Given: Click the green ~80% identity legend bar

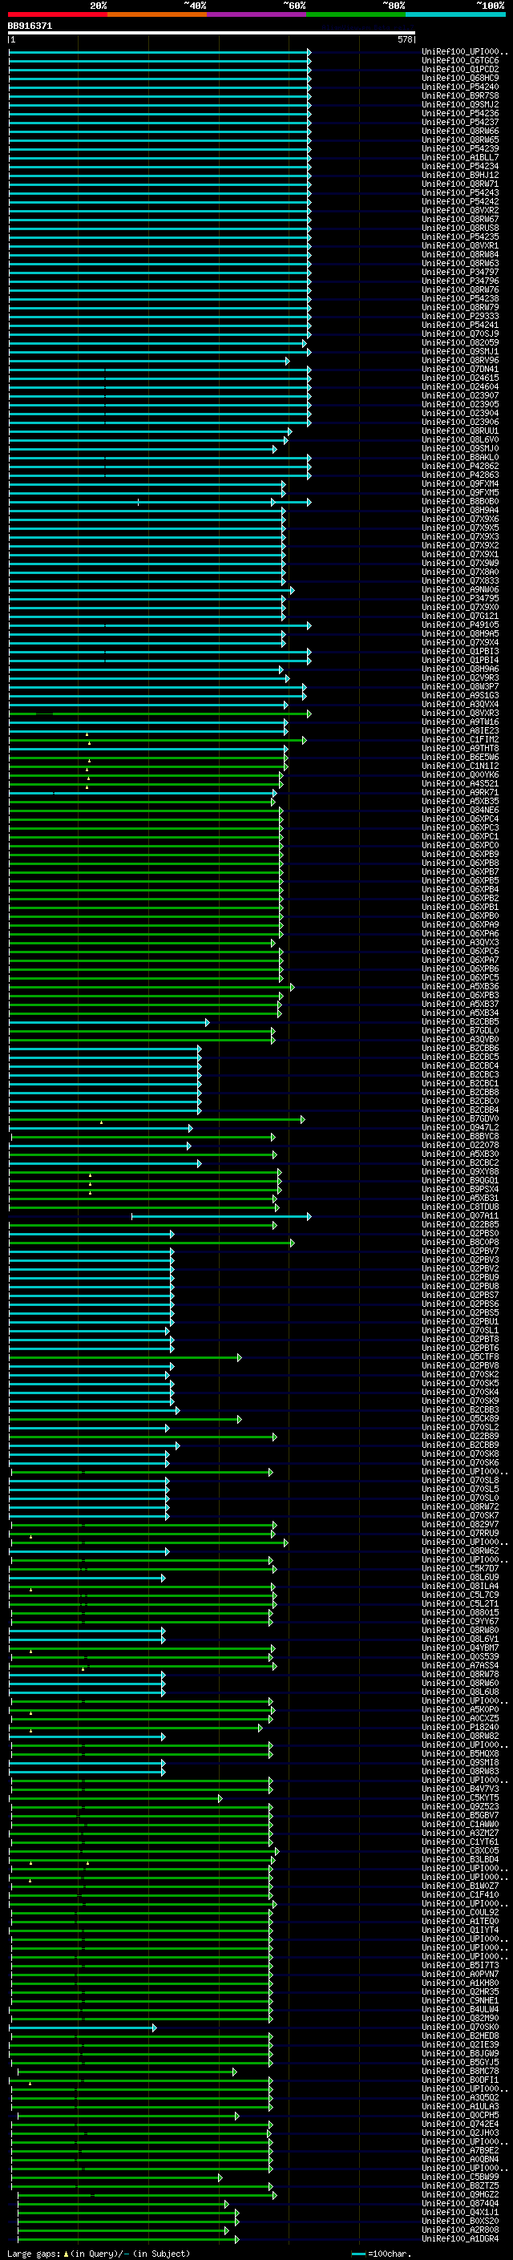Looking at the screenshot, I should [x=356, y=14].
